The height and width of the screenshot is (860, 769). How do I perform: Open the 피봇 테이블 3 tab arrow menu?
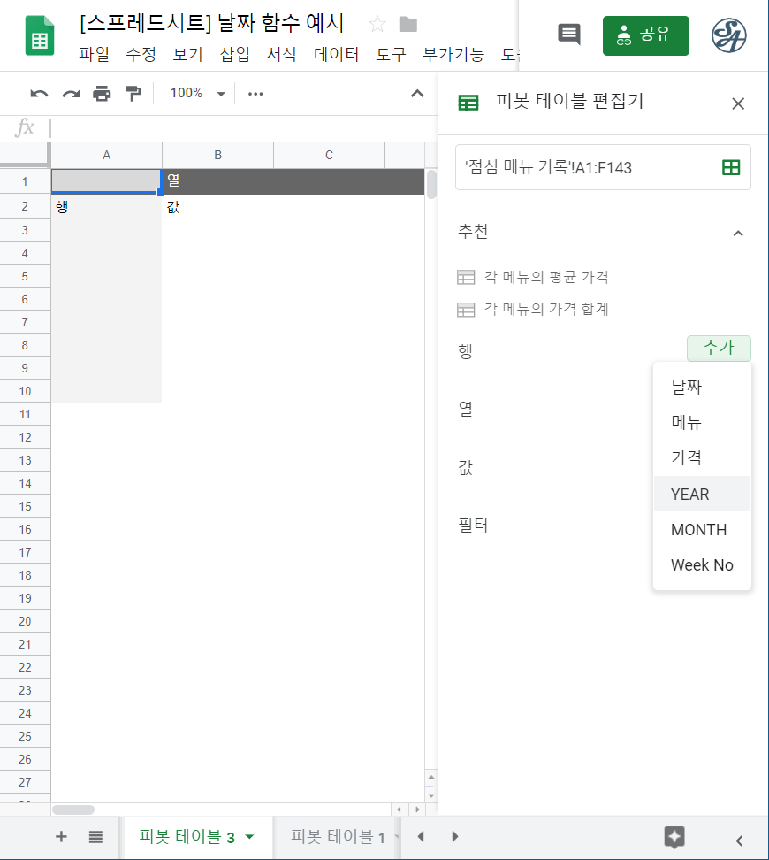(x=249, y=837)
